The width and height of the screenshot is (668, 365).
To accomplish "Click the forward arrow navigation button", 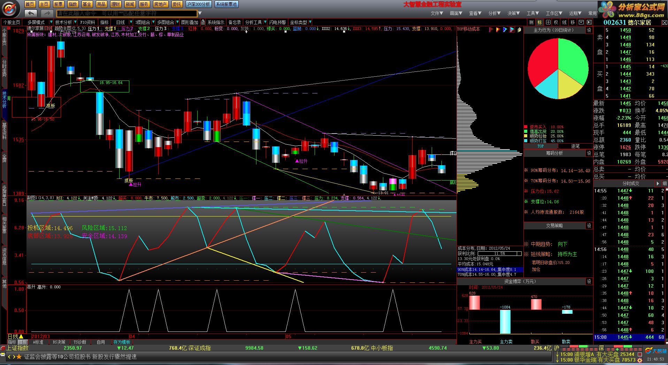I will [47, 13].
